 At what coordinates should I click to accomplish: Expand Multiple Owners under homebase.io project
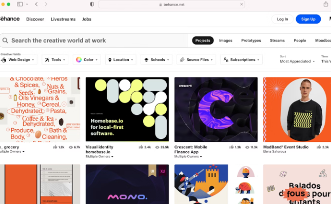pyautogui.click(x=100, y=156)
